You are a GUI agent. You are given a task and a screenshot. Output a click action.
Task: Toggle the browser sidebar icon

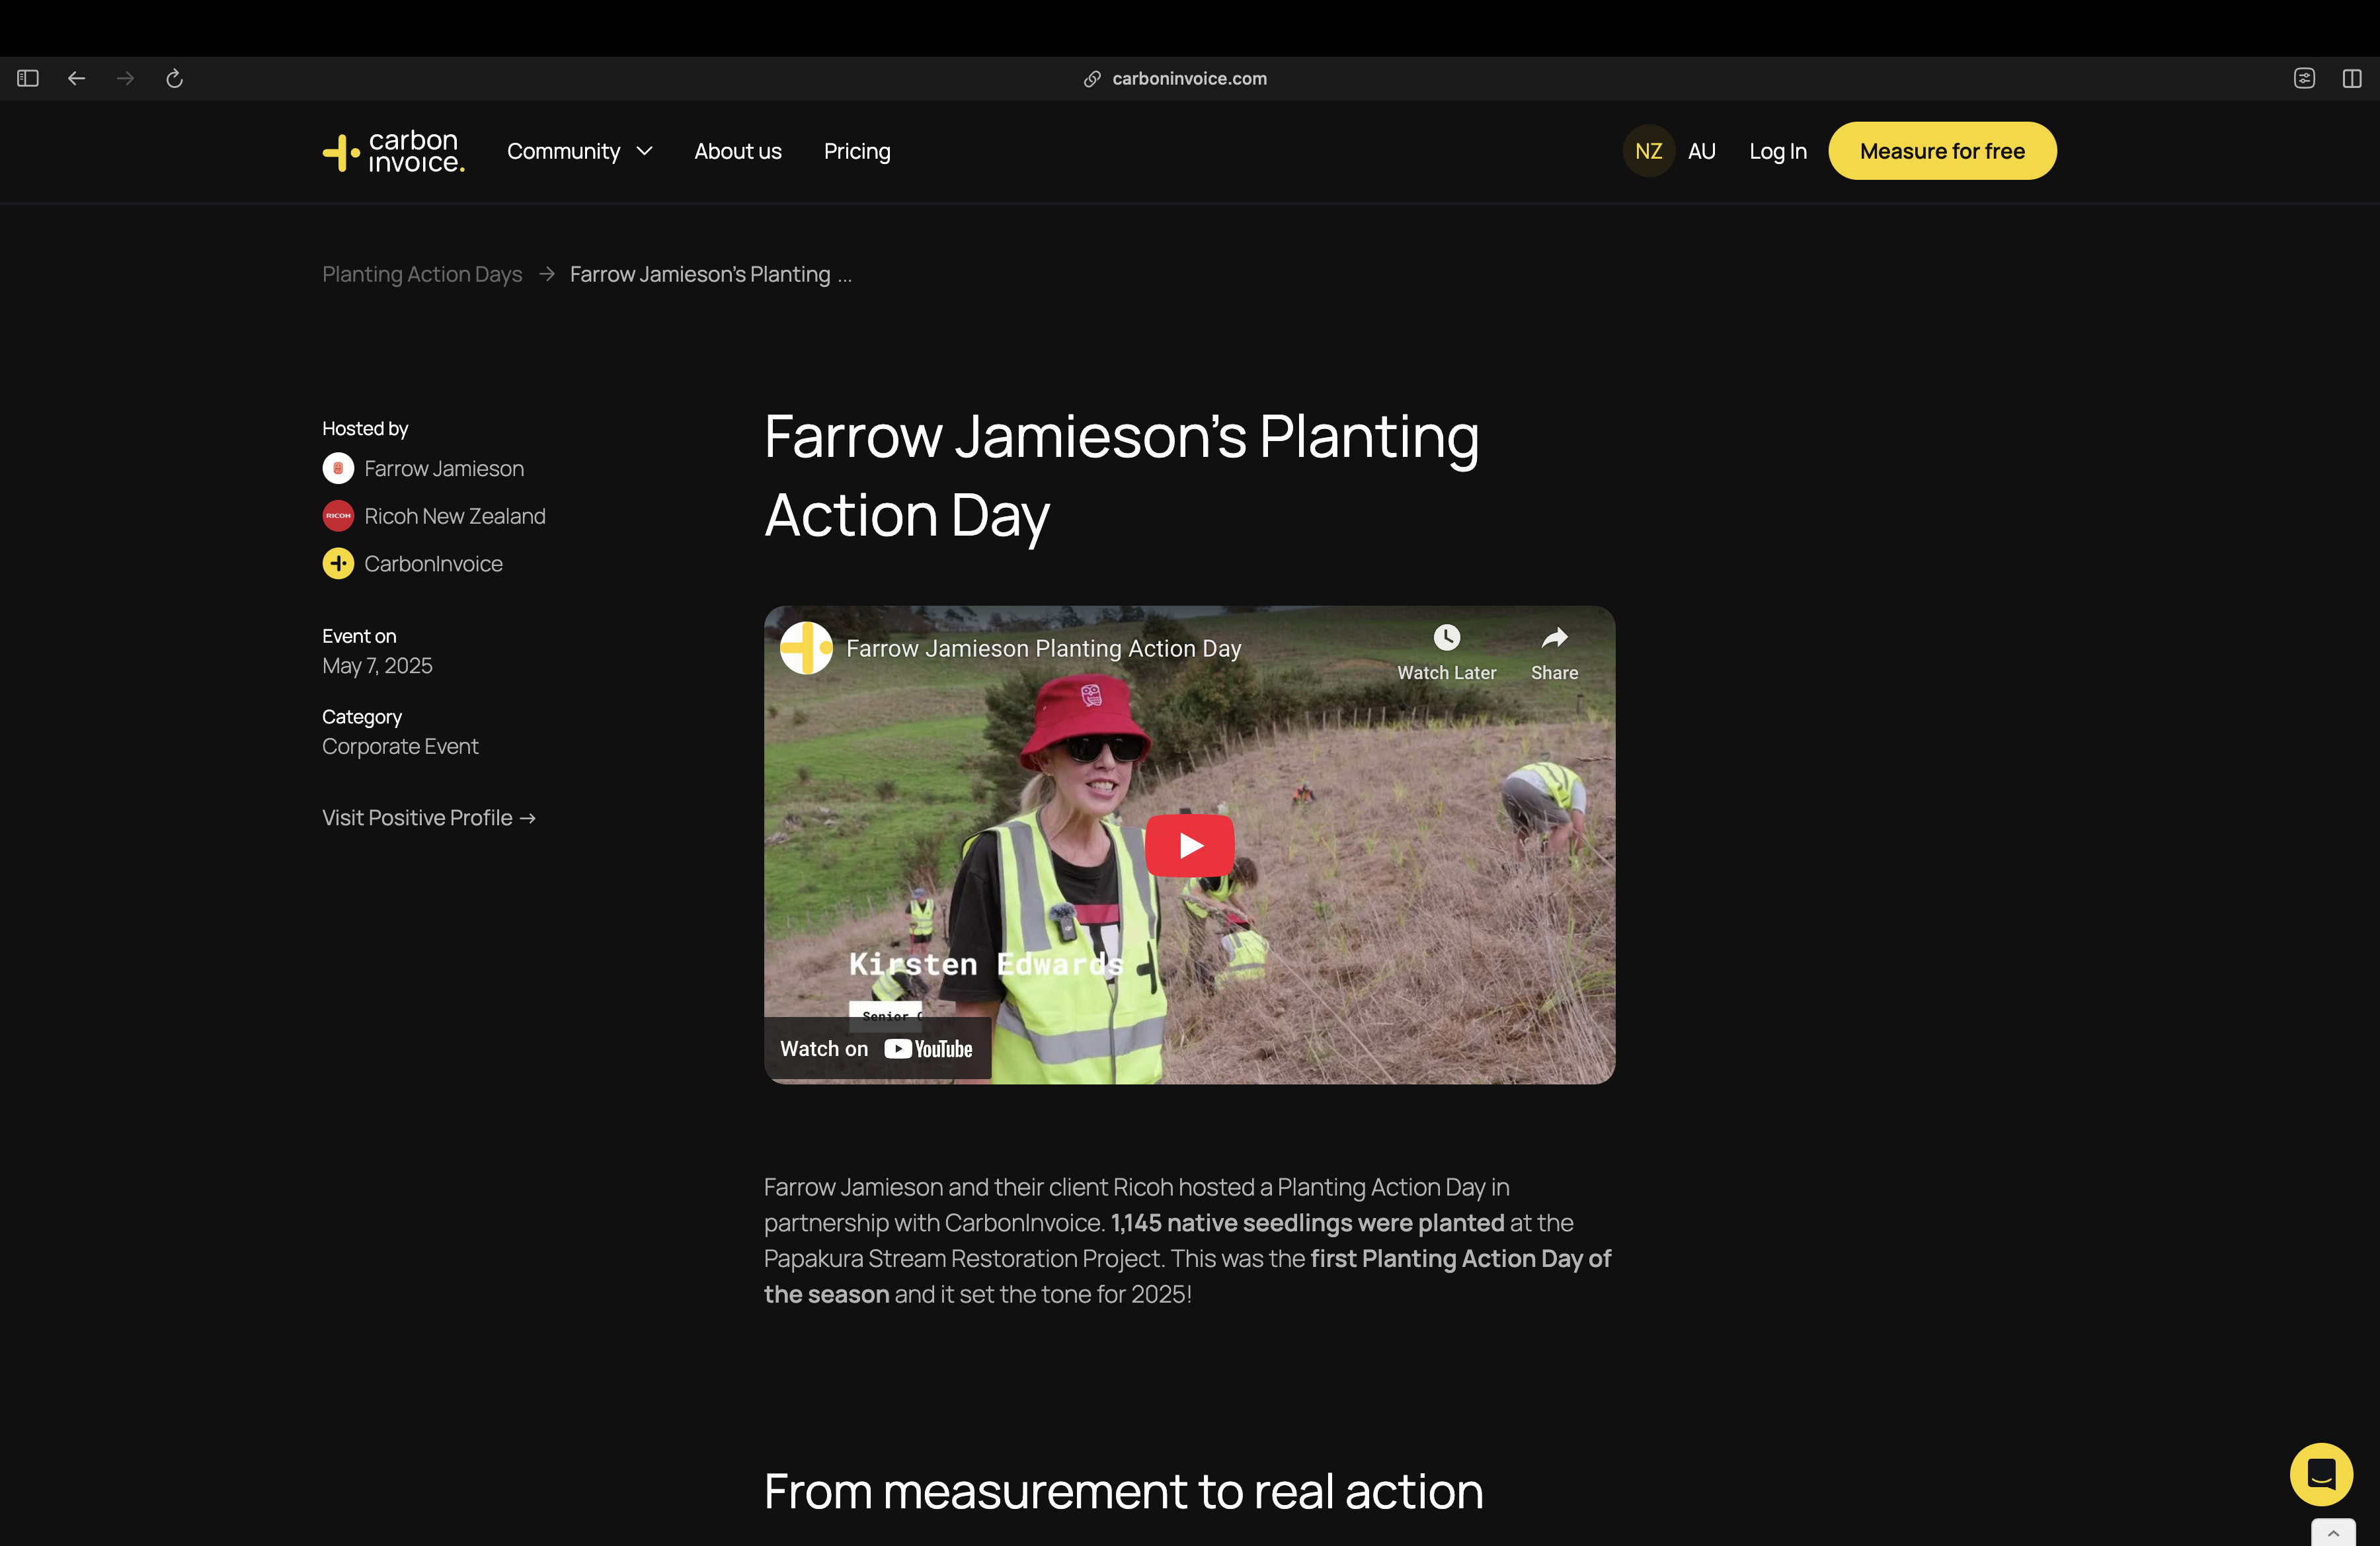(28, 78)
